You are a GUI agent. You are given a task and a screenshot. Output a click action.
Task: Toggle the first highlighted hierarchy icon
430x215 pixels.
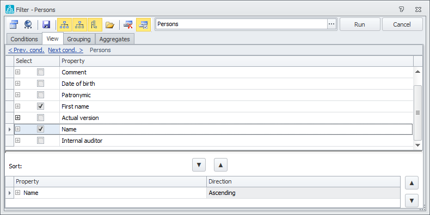(x=64, y=25)
